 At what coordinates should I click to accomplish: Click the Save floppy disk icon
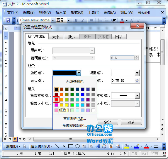click(x=8, y=20)
